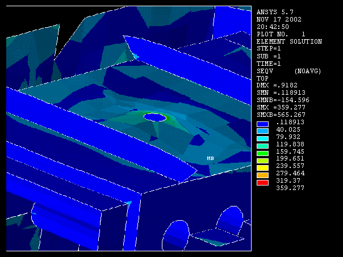Viewport: 343px width, 257px height.
Task: Click the 359.277 maximum legend value
Action: click(x=290, y=188)
